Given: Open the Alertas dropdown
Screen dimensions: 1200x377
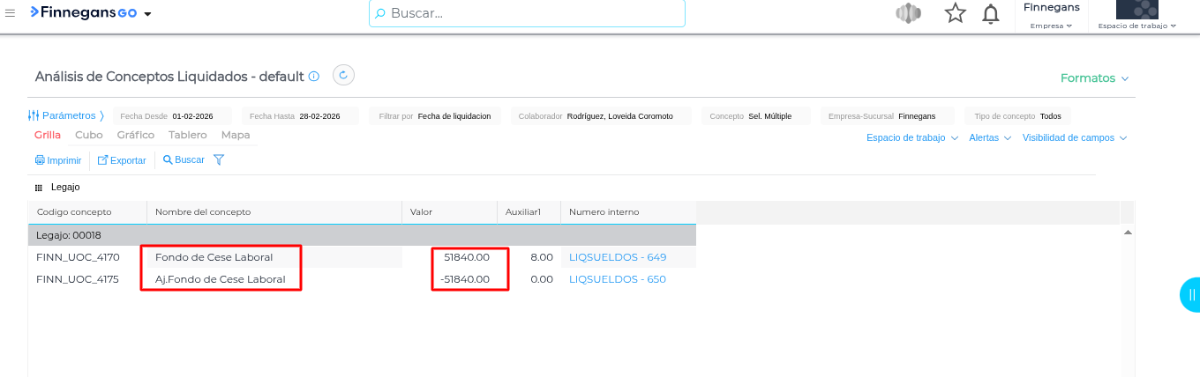Looking at the screenshot, I should click(x=990, y=138).
